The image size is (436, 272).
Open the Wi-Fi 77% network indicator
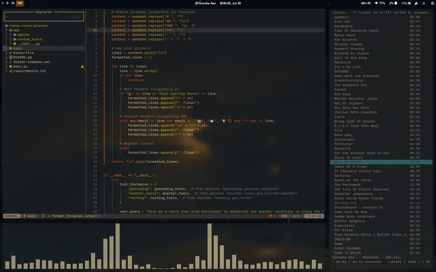point(380,3)
